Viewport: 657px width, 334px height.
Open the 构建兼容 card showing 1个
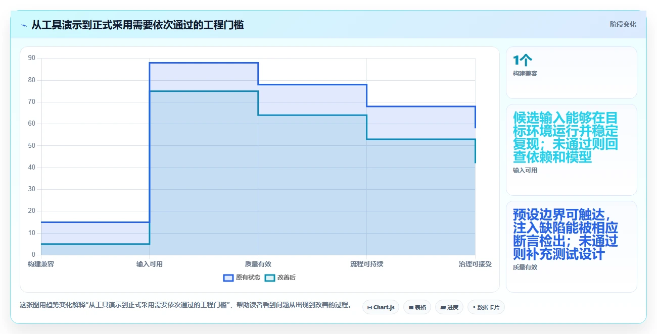point(571,73)
